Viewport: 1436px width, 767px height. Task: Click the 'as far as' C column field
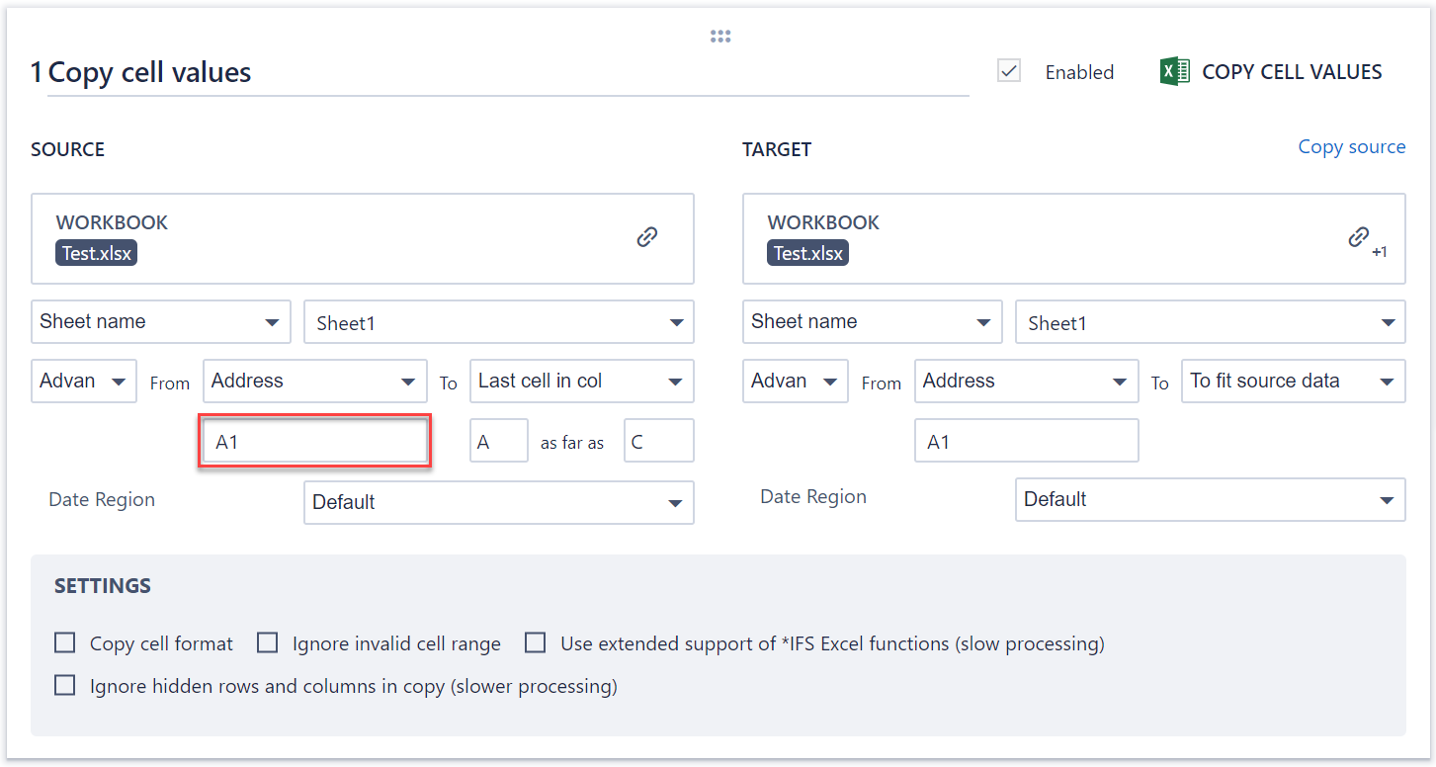coord(658,442)
